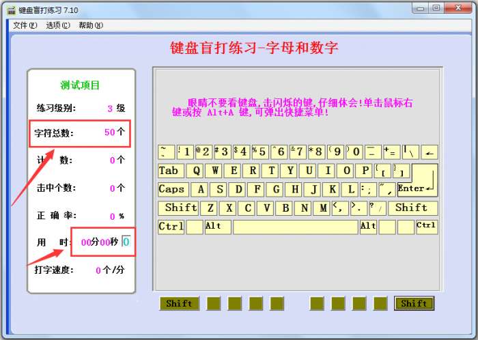The width and height of the screenshot is (478, 340).
Task: Click the question mark slash key
Action: pos(378,208)
